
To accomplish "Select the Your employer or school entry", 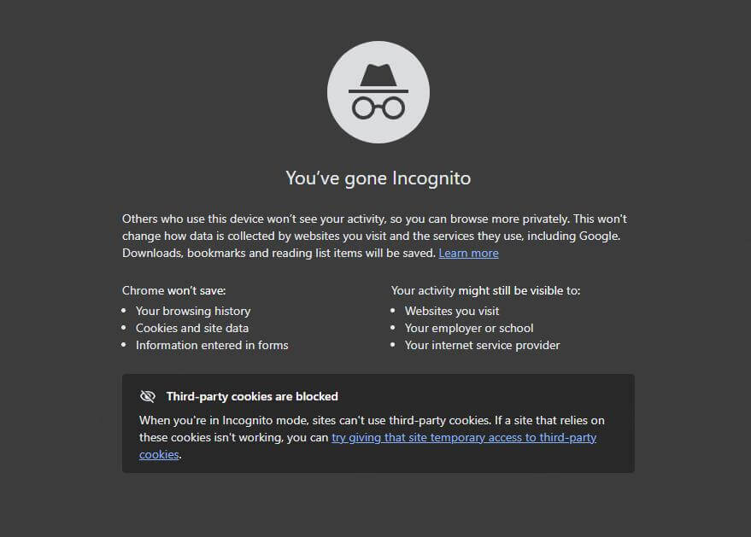I will 469,328.
